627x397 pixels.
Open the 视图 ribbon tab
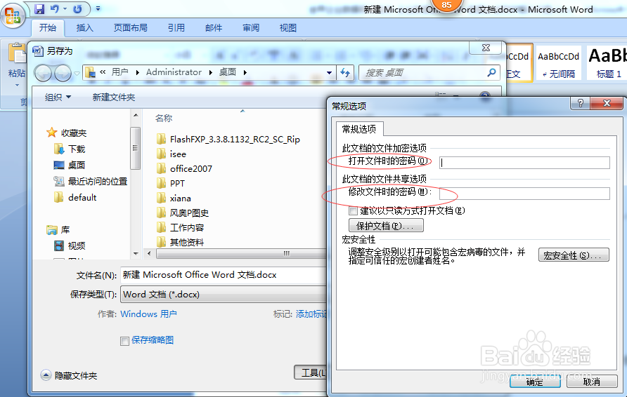coord(288,27)
